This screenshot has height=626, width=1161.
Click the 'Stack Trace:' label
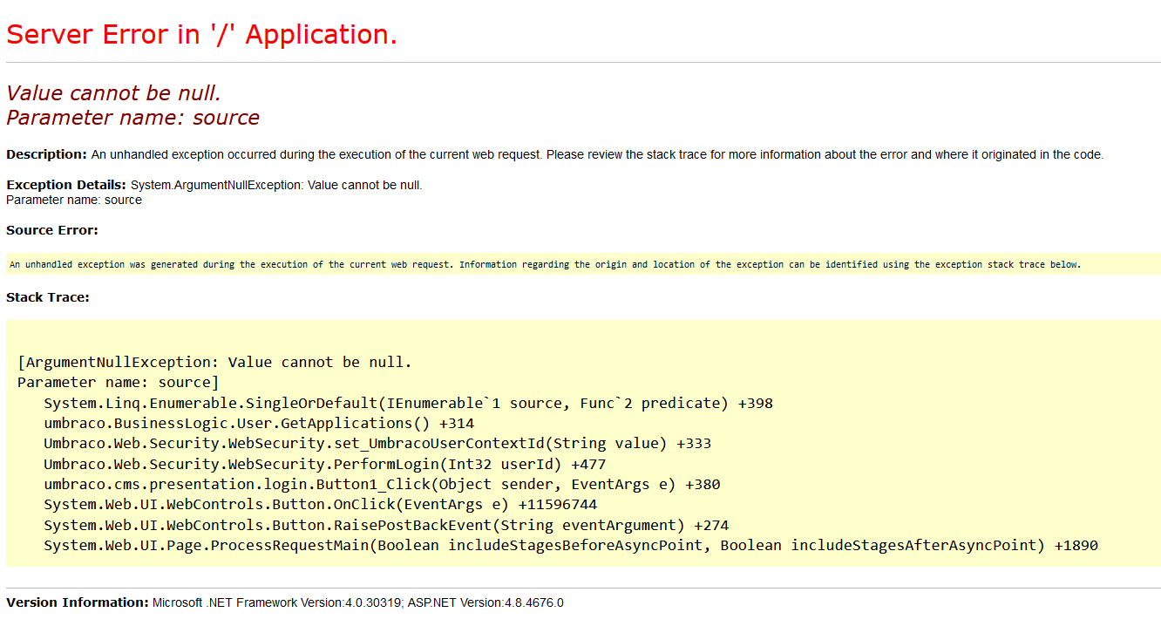coord(48,297)
